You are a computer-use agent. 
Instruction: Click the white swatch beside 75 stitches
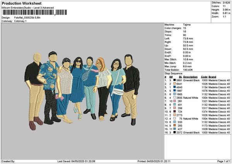pos(174,119)
